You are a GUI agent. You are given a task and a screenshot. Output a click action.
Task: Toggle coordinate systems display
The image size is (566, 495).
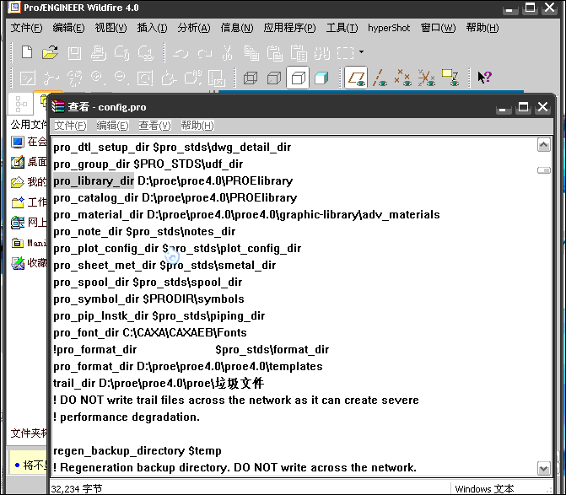[426, 78]
